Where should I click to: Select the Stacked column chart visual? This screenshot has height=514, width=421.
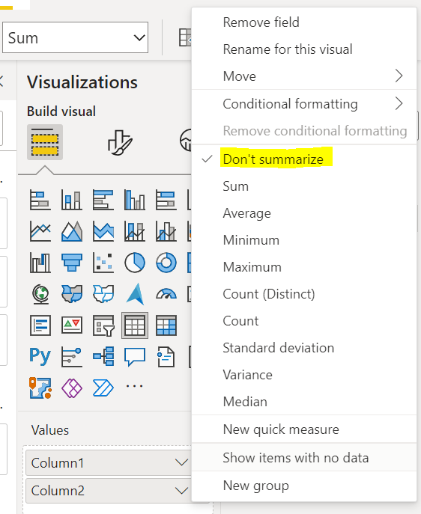[71, 200]
